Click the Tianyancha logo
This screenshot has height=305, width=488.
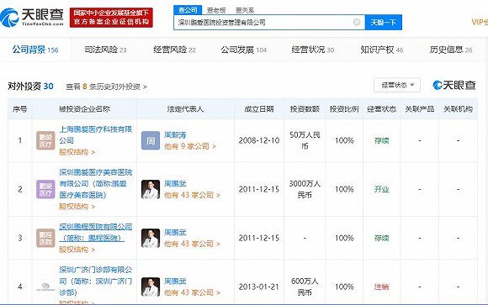point(32,18)
